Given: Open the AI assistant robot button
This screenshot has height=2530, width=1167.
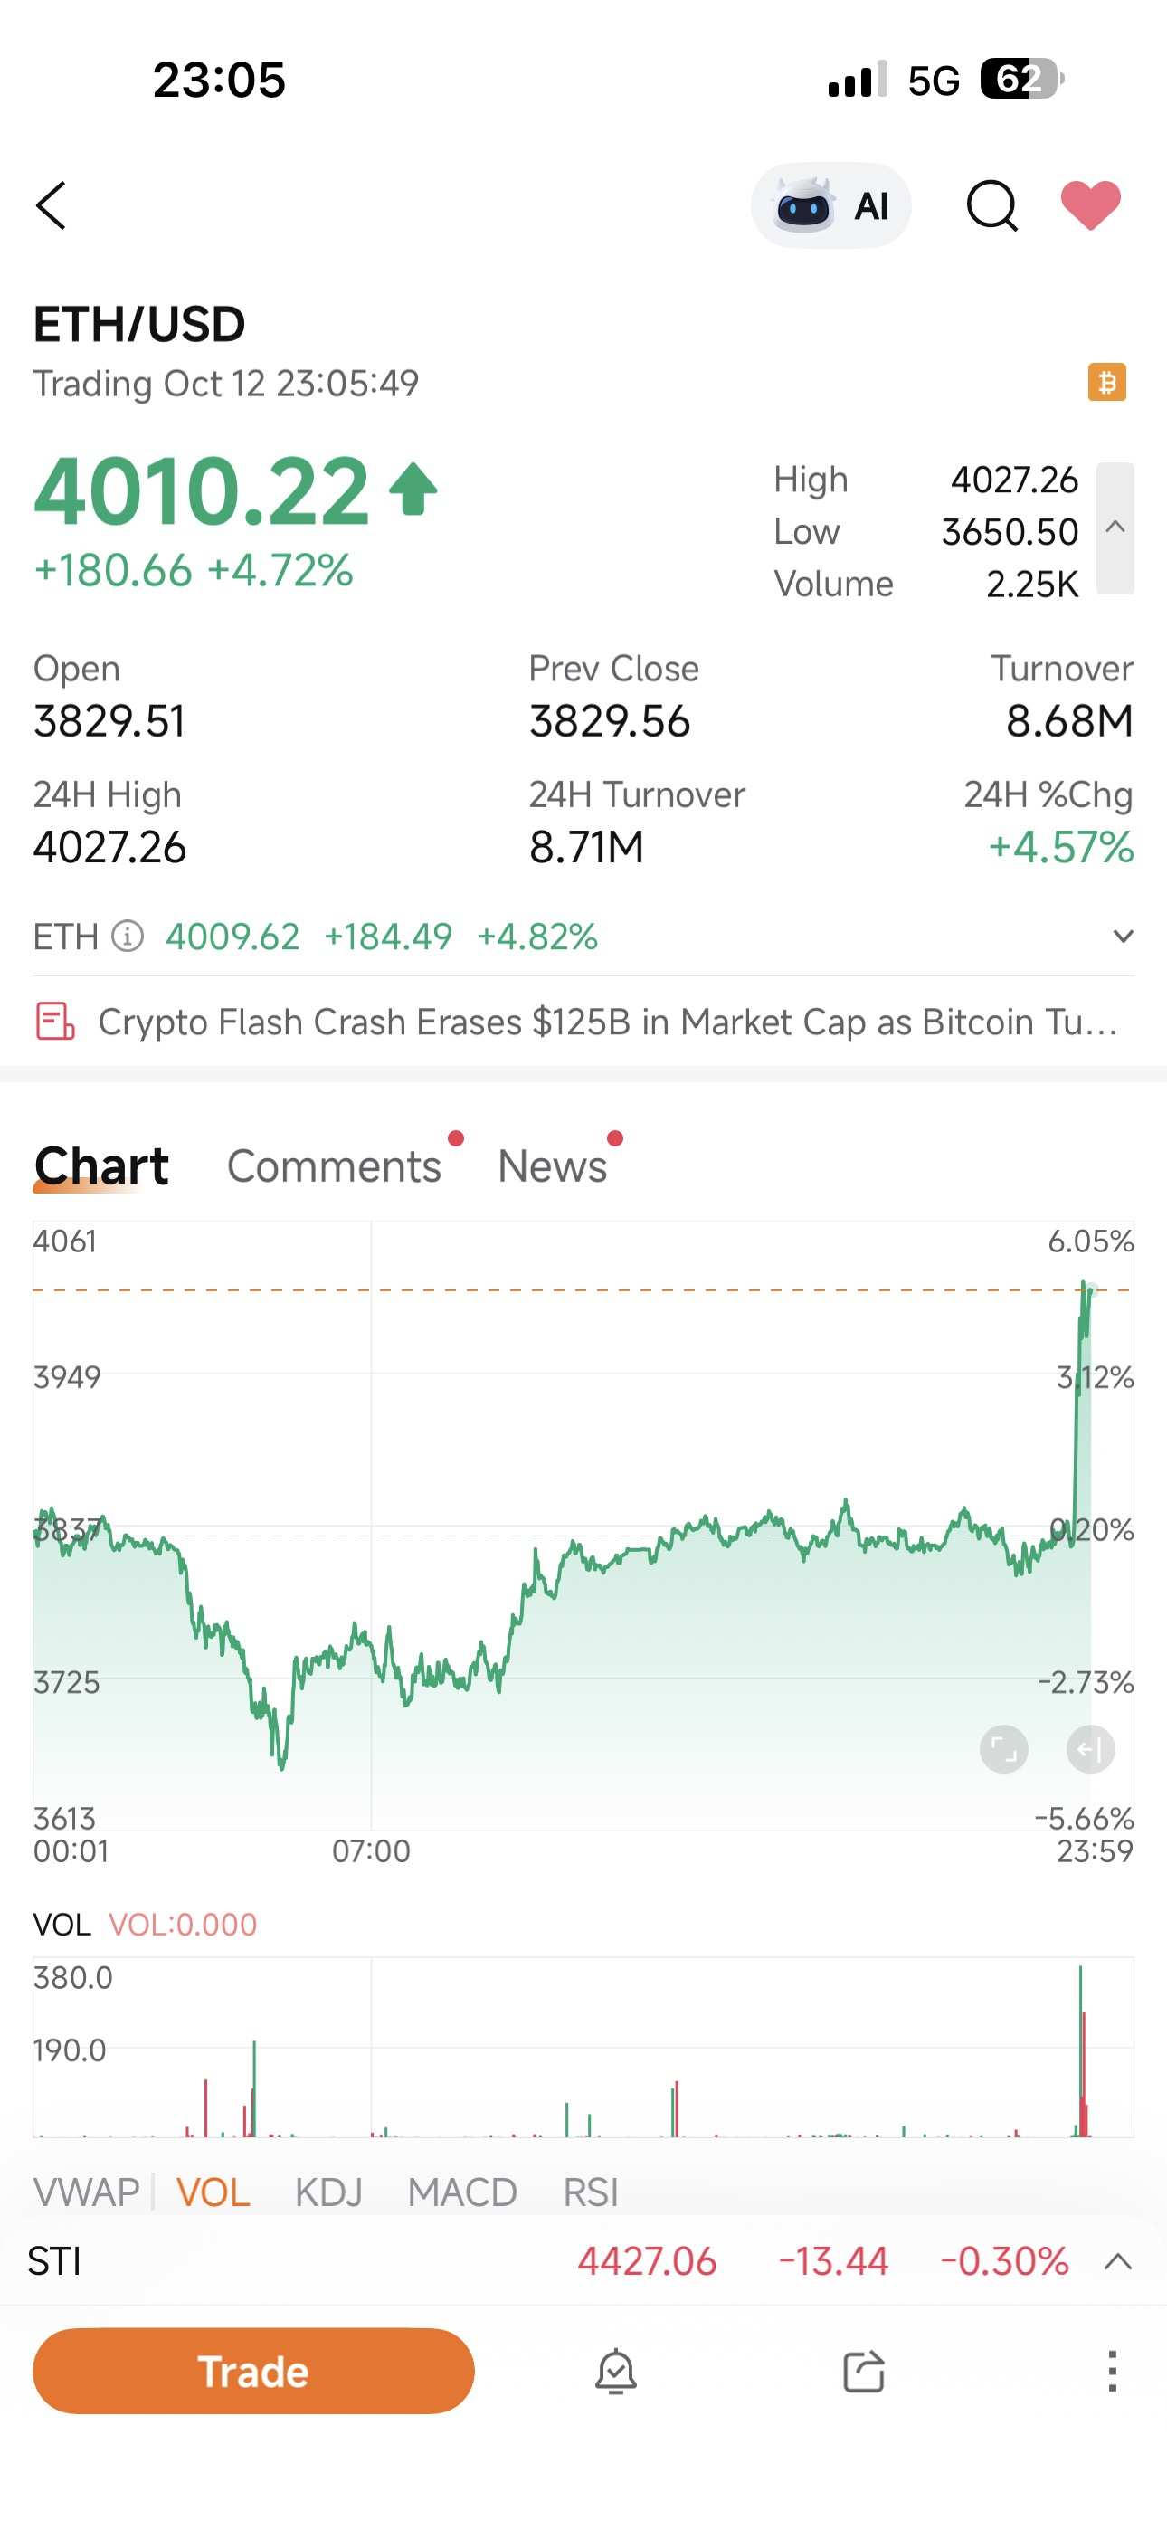Looking at the screenshot, I should pos(831,206).
